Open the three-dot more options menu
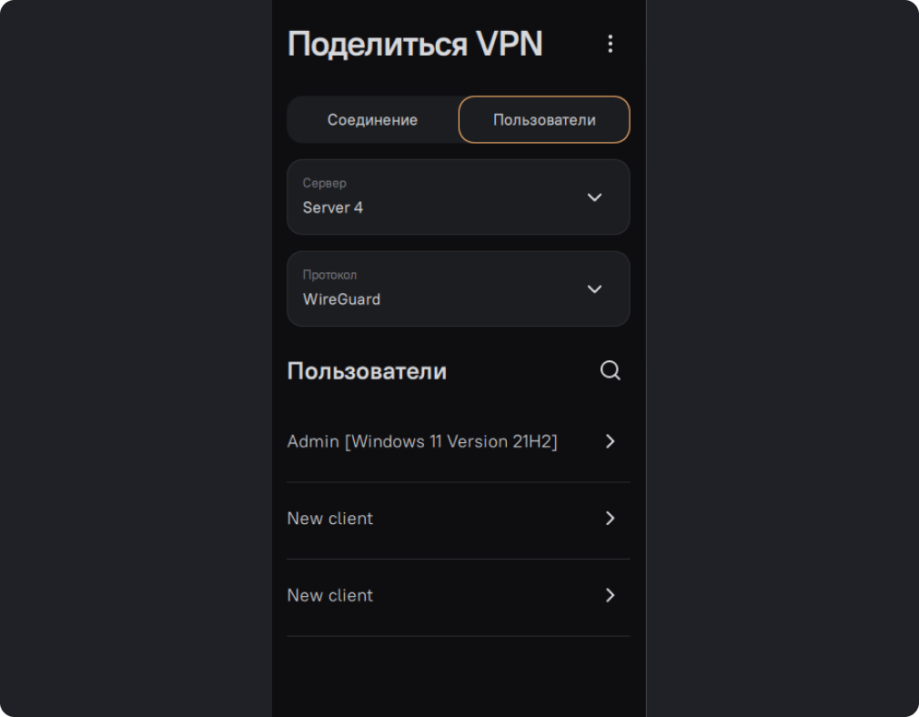The height and width of the screenshot is (717, 919). 610,44
